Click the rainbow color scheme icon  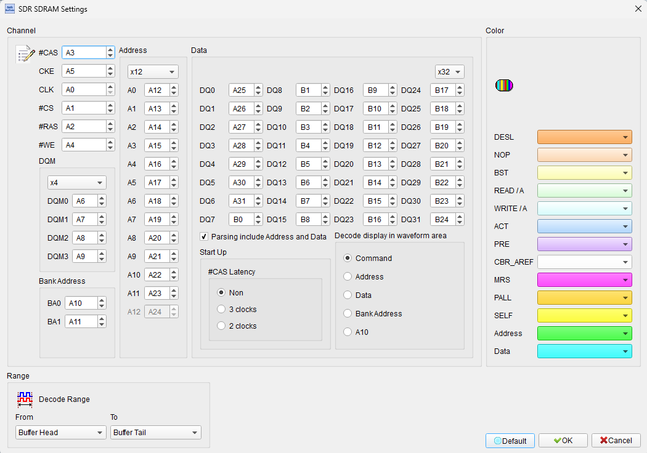click(504, 86)
